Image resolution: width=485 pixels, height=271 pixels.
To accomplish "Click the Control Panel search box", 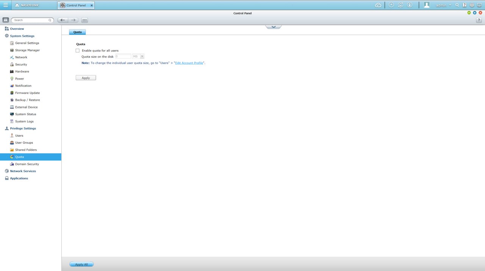I will click(32, 20).
